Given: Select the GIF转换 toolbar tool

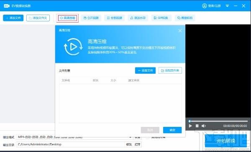Looking at the screenshot, I should (x=161, y=18).
